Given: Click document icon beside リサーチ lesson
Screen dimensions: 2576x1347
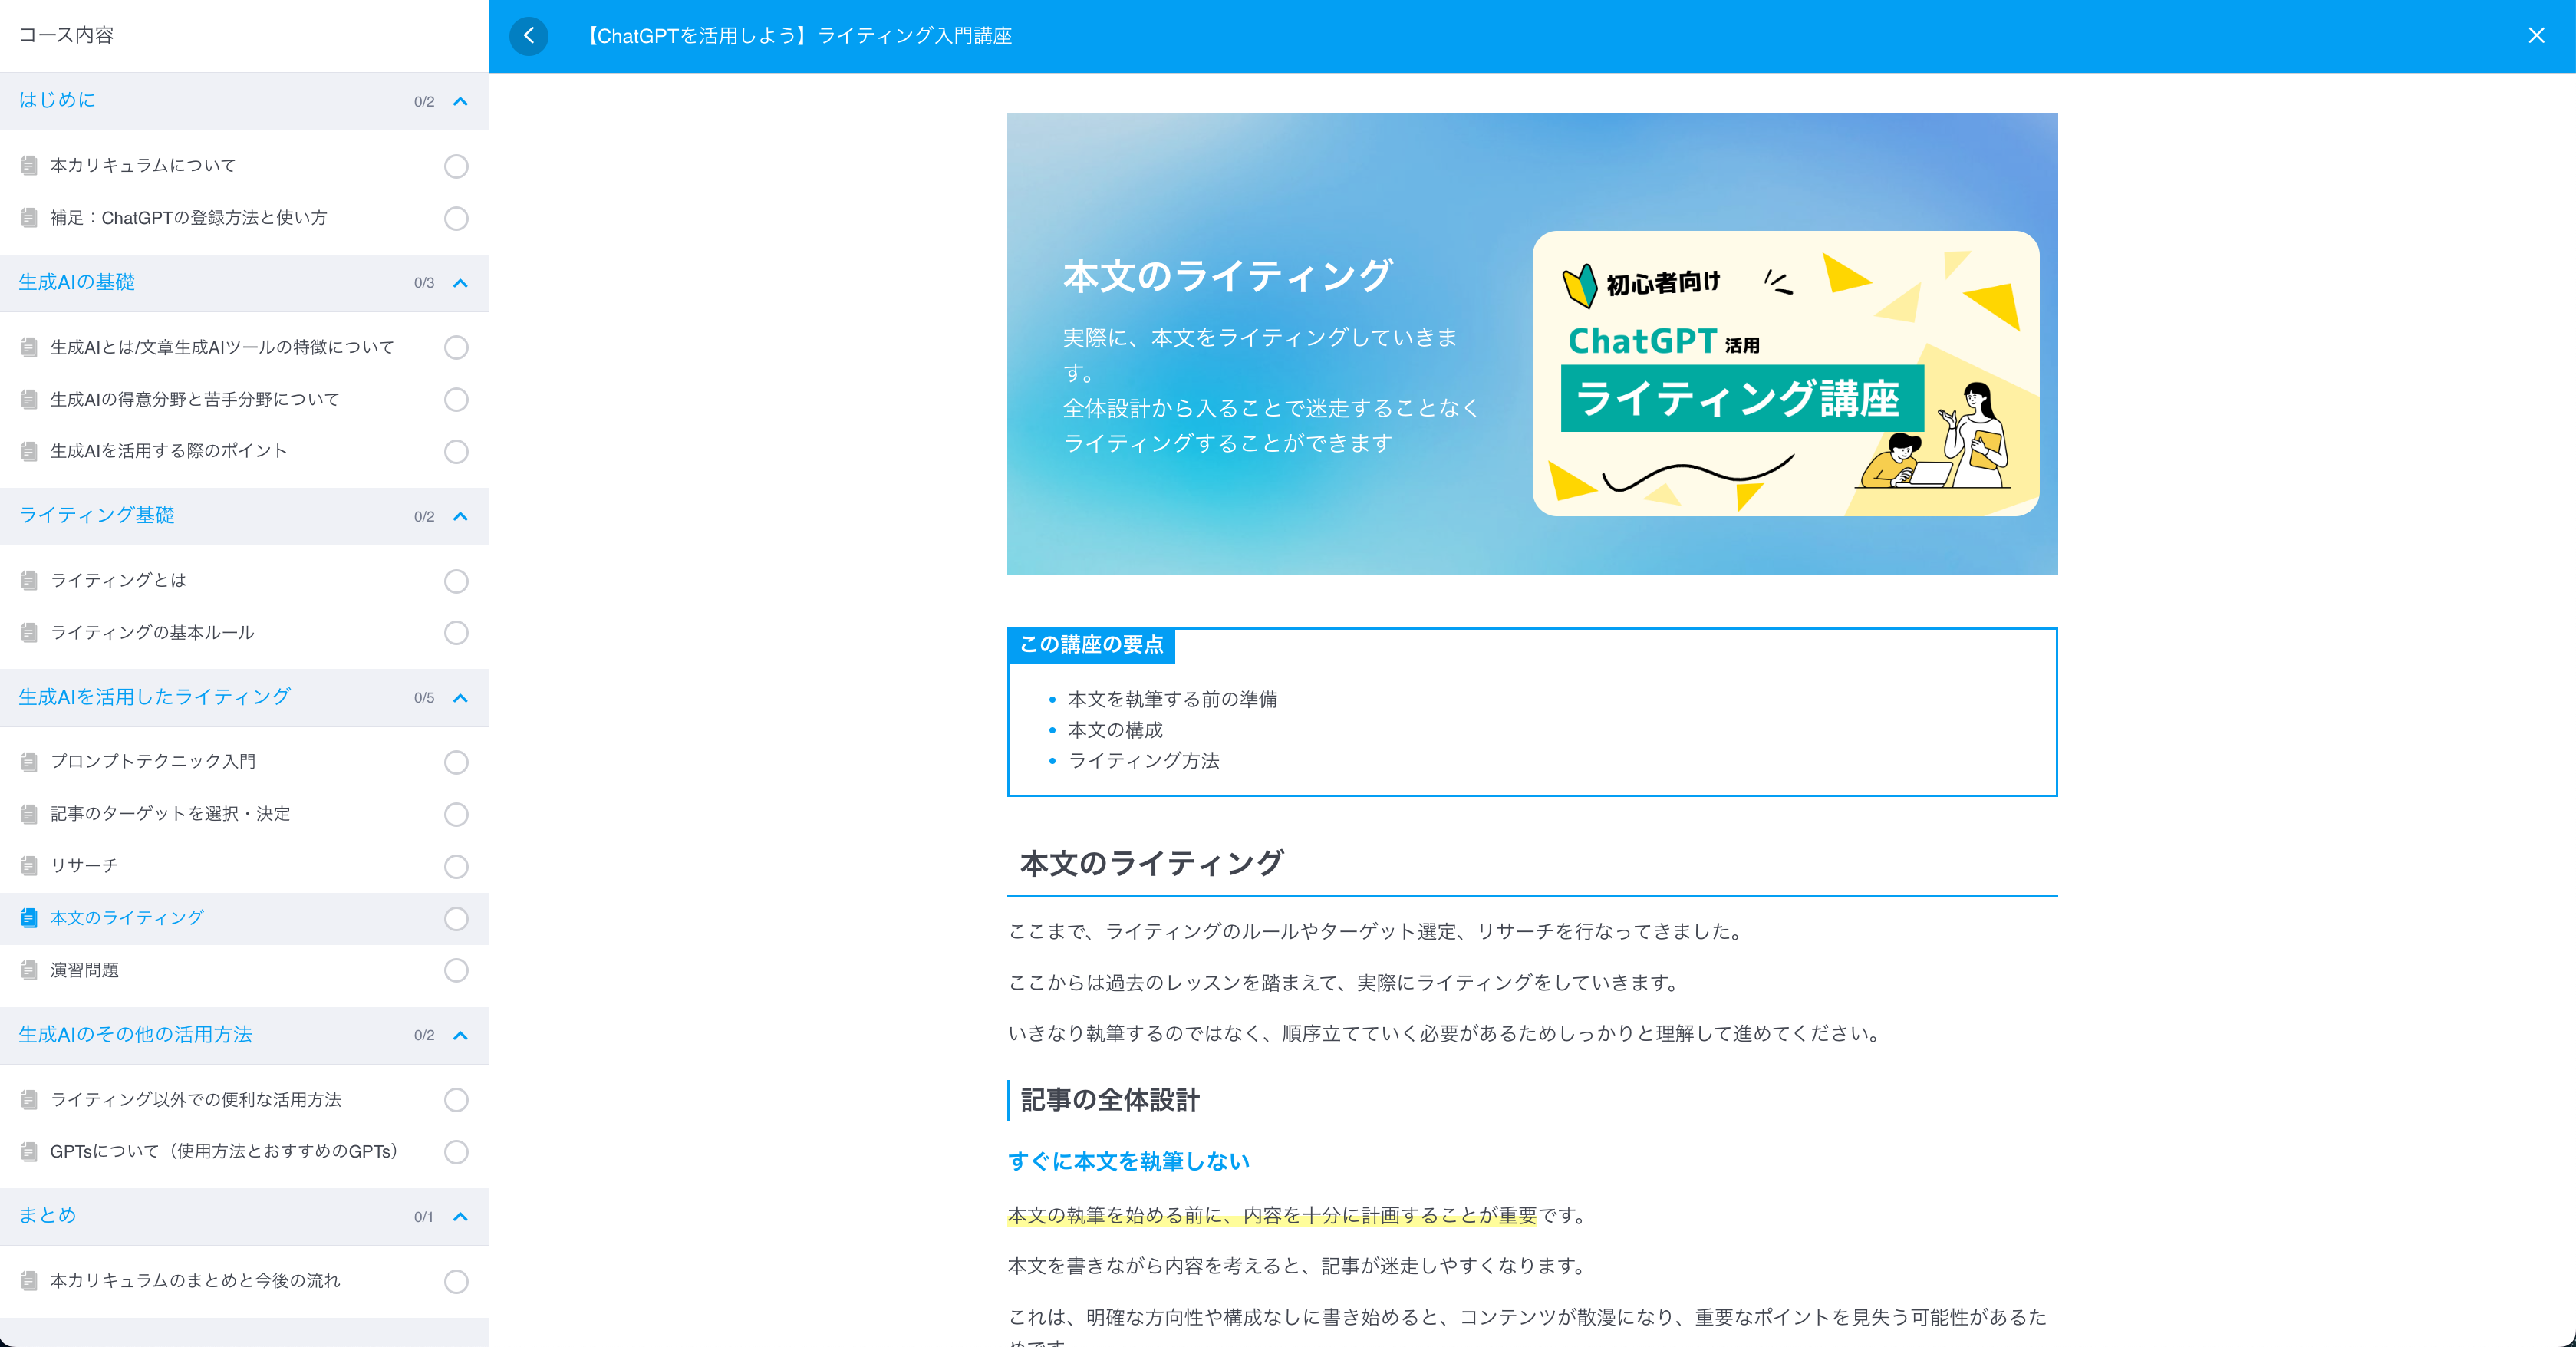Looking at the screenshot, I should coord(29,866).
